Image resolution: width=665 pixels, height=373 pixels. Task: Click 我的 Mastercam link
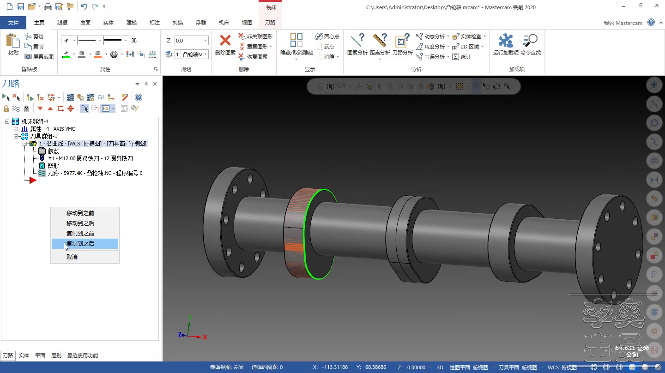click(x=623, y=23)
